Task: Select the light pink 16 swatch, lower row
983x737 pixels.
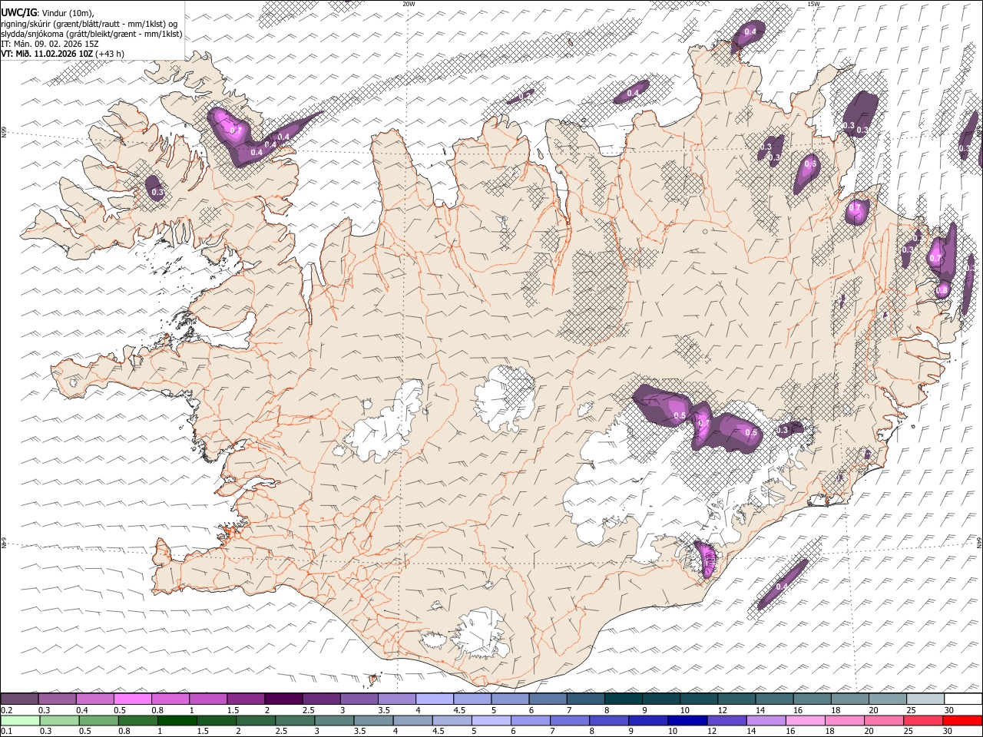Action: point(805,720)
